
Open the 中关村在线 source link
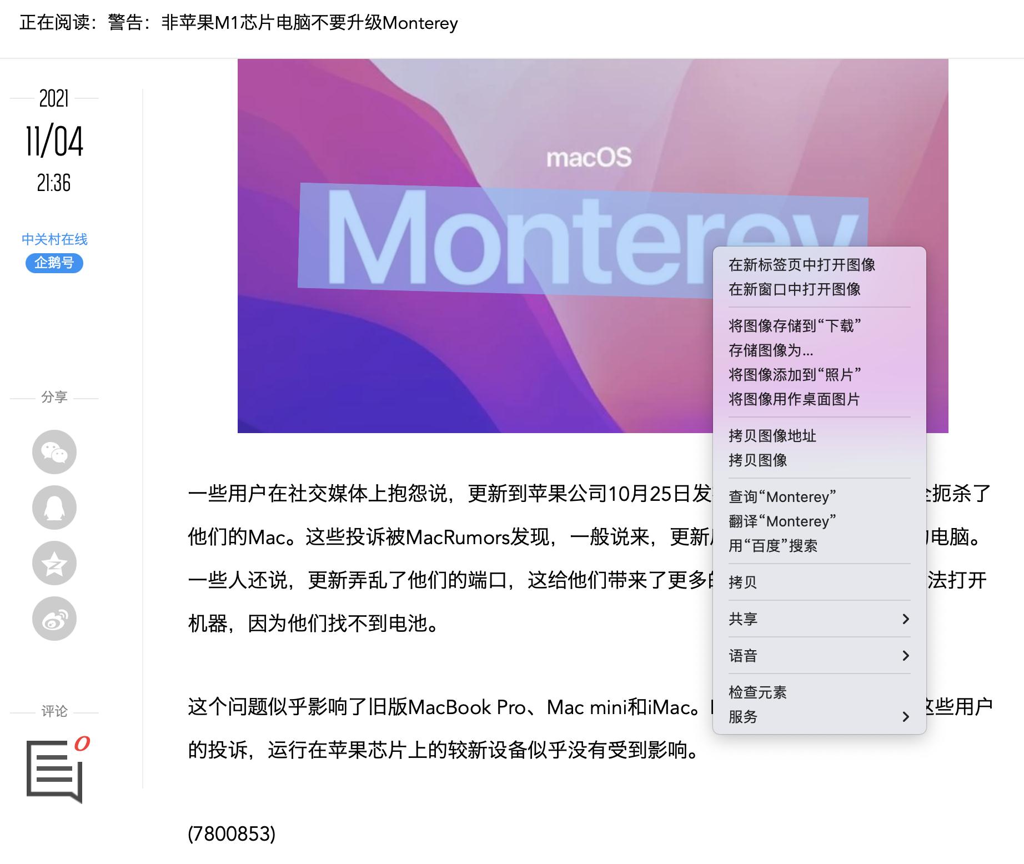[54, 239]
